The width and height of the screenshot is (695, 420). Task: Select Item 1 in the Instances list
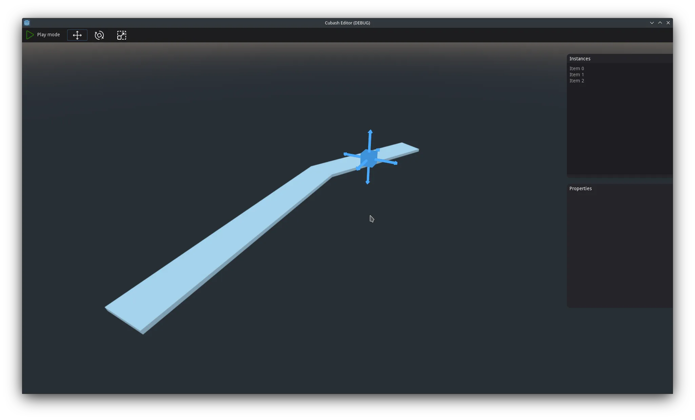(577, 75)
